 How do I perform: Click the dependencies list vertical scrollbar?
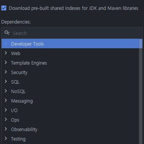pyautogui.click(x=141, y=92)
